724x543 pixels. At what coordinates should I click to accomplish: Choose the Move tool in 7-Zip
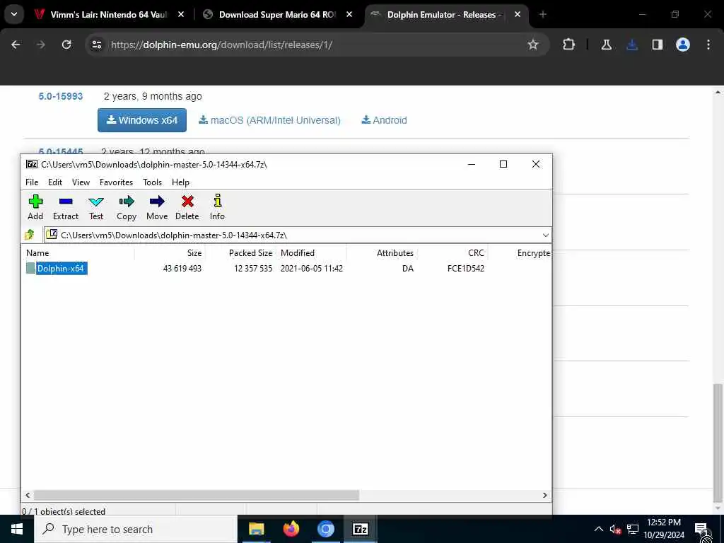157,207
